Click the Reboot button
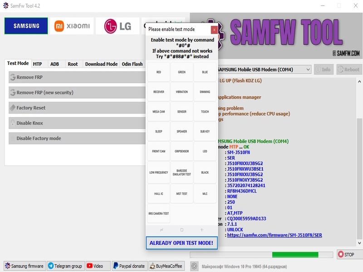 [349, 69]
